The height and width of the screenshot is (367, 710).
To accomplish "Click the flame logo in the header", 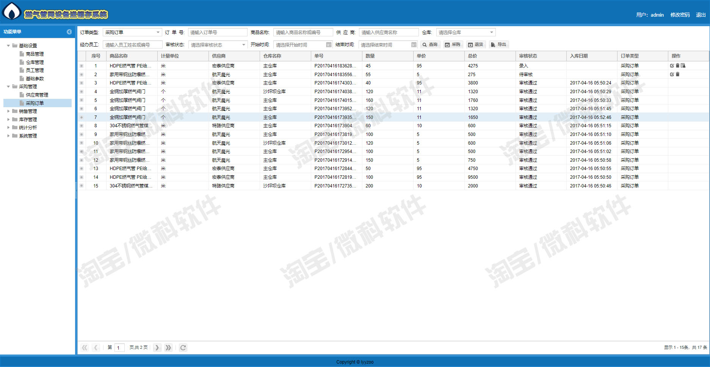I will click(12, 11).
